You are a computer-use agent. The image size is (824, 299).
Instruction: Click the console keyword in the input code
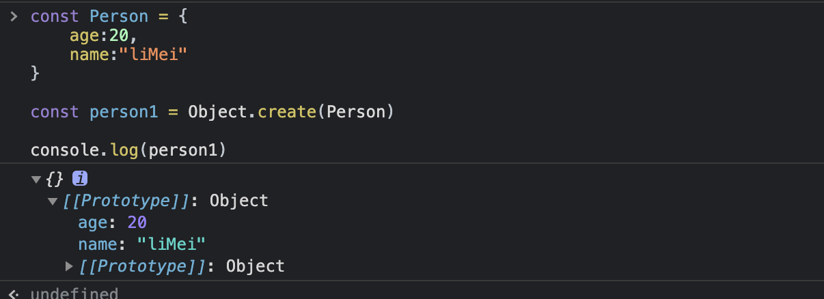[57, 149]
